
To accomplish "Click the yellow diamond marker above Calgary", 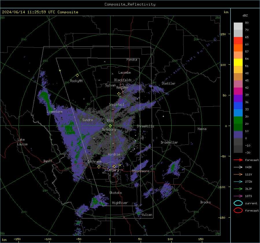I will coord(114,166).
